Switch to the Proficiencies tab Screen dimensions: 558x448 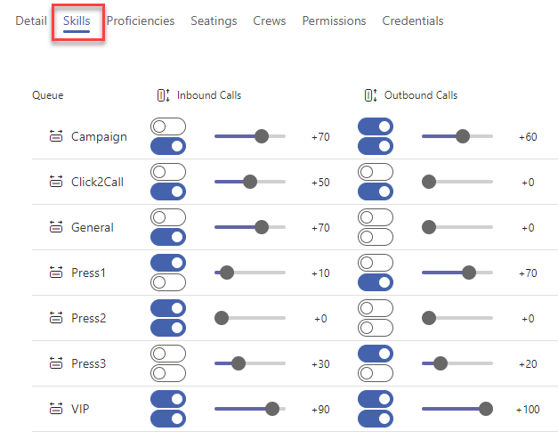coord(141,20)
